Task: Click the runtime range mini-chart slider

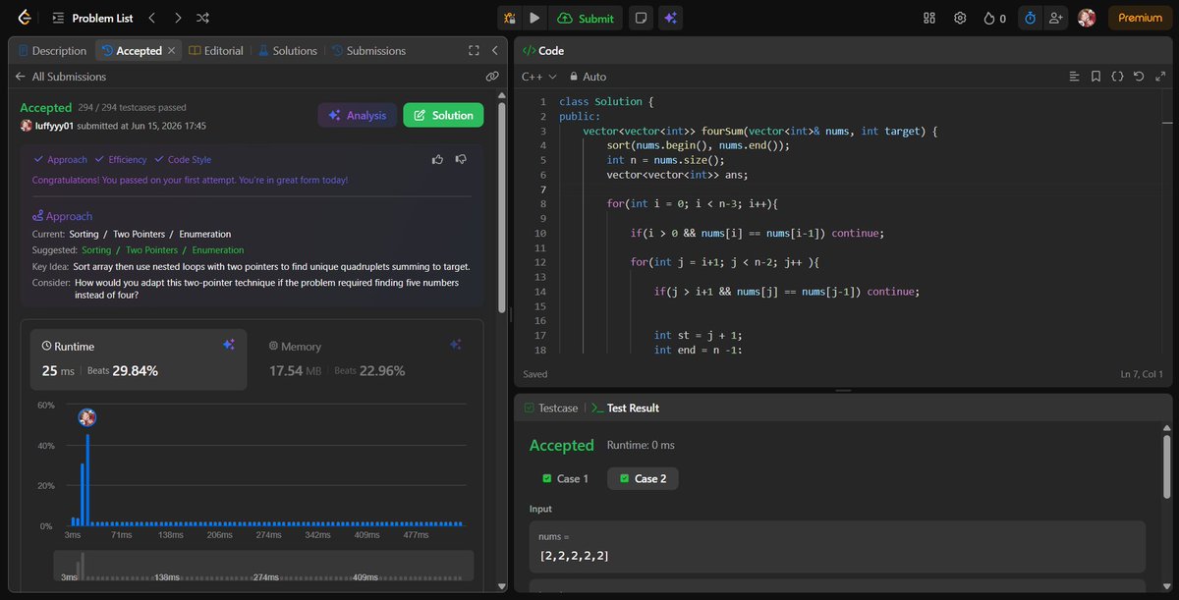Action: click(x=263, y=566)
